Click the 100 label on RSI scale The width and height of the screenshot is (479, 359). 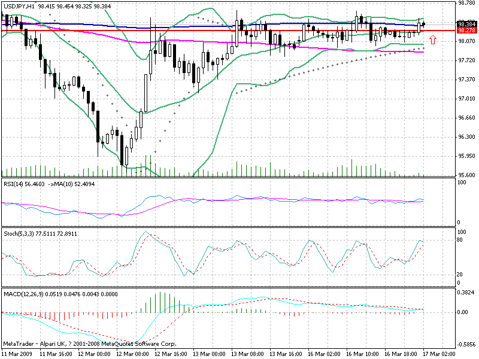click(462, 182)
